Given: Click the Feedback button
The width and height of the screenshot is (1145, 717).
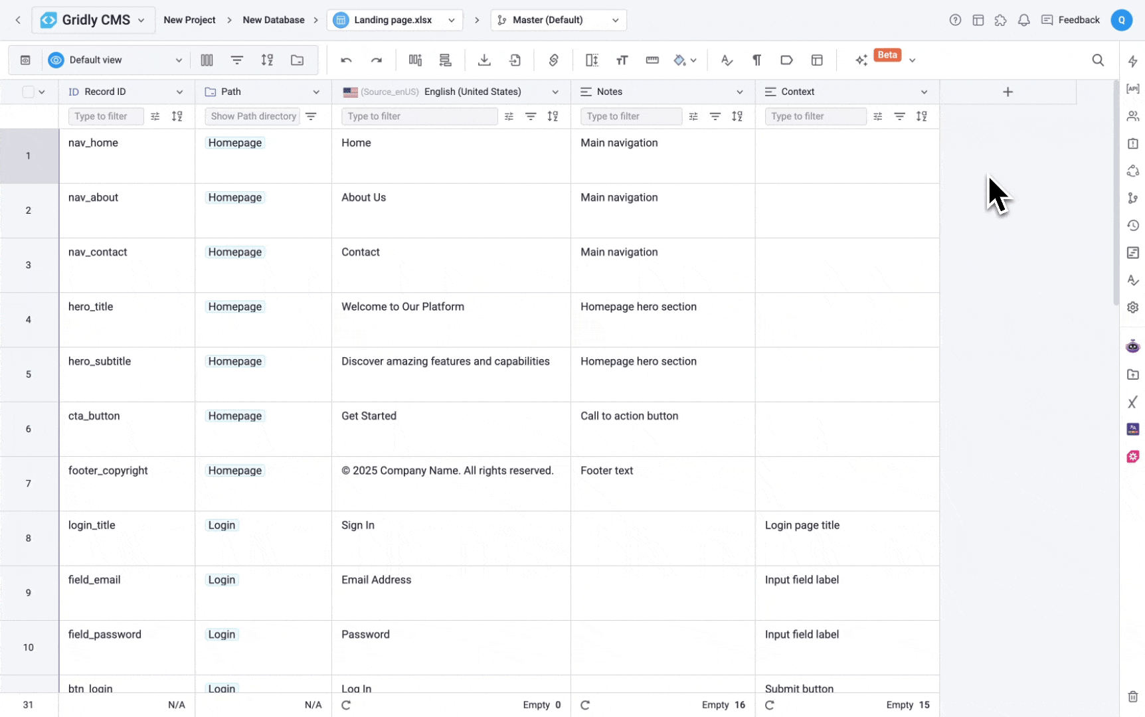Looking at the screenshot, I should (1070, 20).
